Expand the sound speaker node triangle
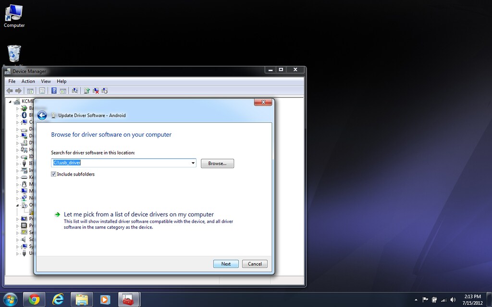Viewport: 492px width, 307px height. pos(18,240)
